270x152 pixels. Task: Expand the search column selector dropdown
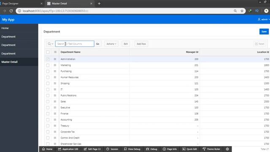[51, 44]
